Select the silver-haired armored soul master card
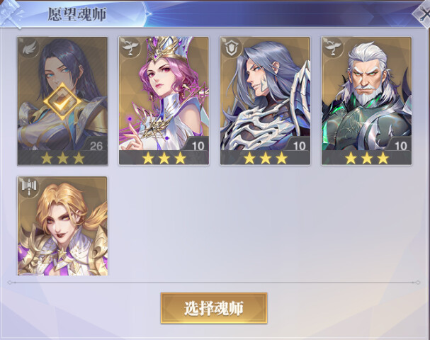This screenshot has height=340, width=430. pos(265,101)
